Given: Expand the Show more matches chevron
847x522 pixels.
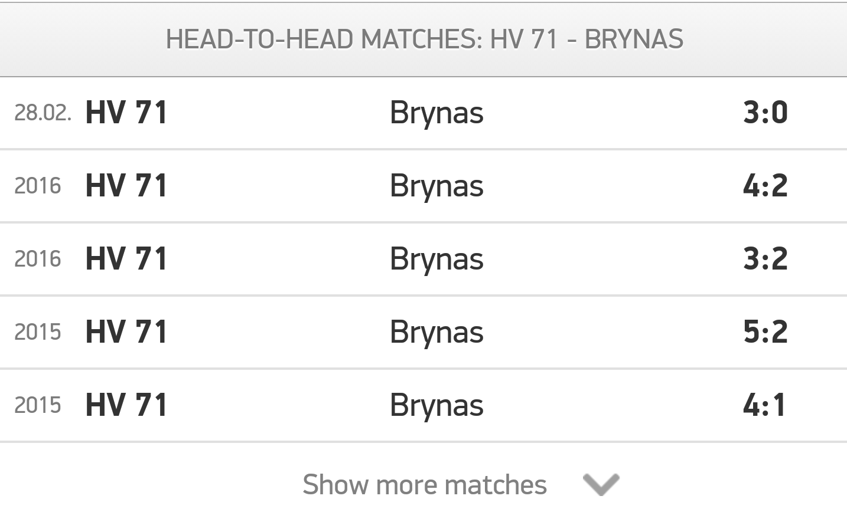Looking at the screenshot, I should (x=601, y=485).
